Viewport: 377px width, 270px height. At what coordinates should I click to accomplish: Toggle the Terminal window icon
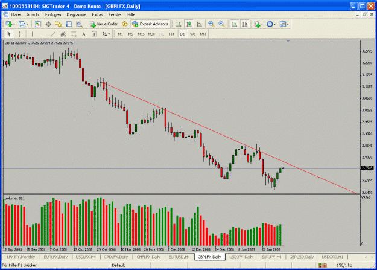(69, 24)
